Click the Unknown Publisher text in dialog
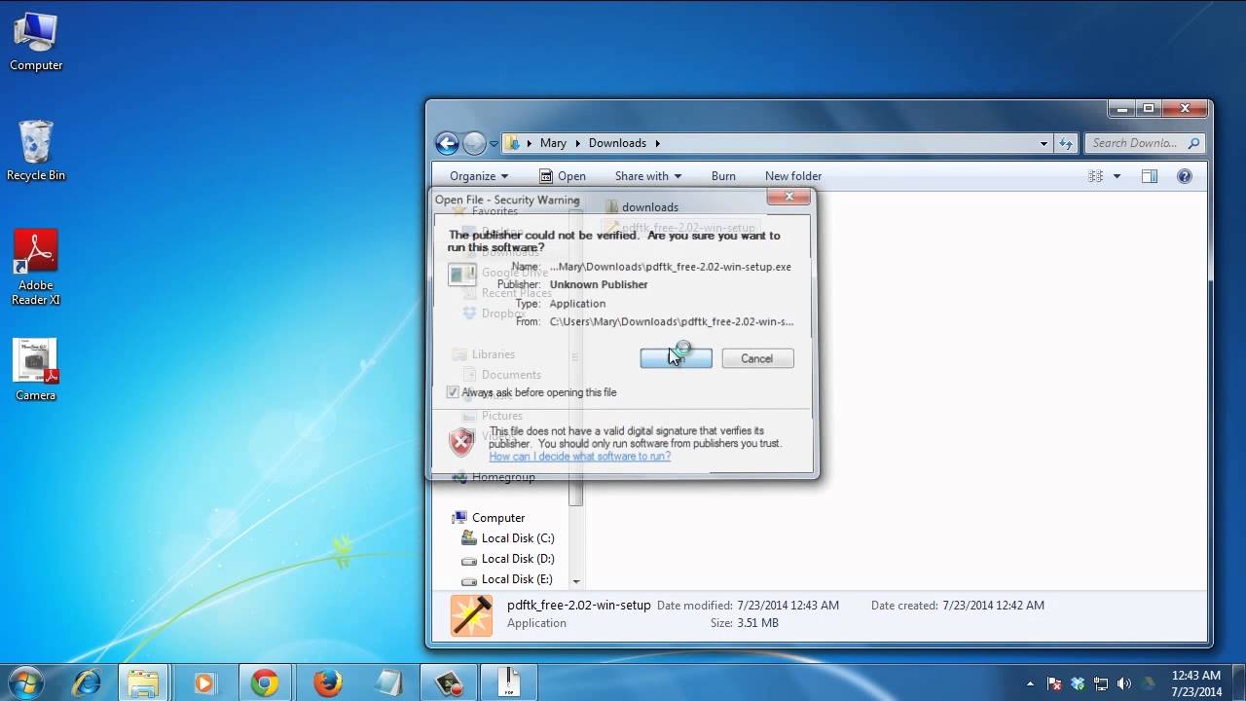1246x701 pixels. click(599, 284)
